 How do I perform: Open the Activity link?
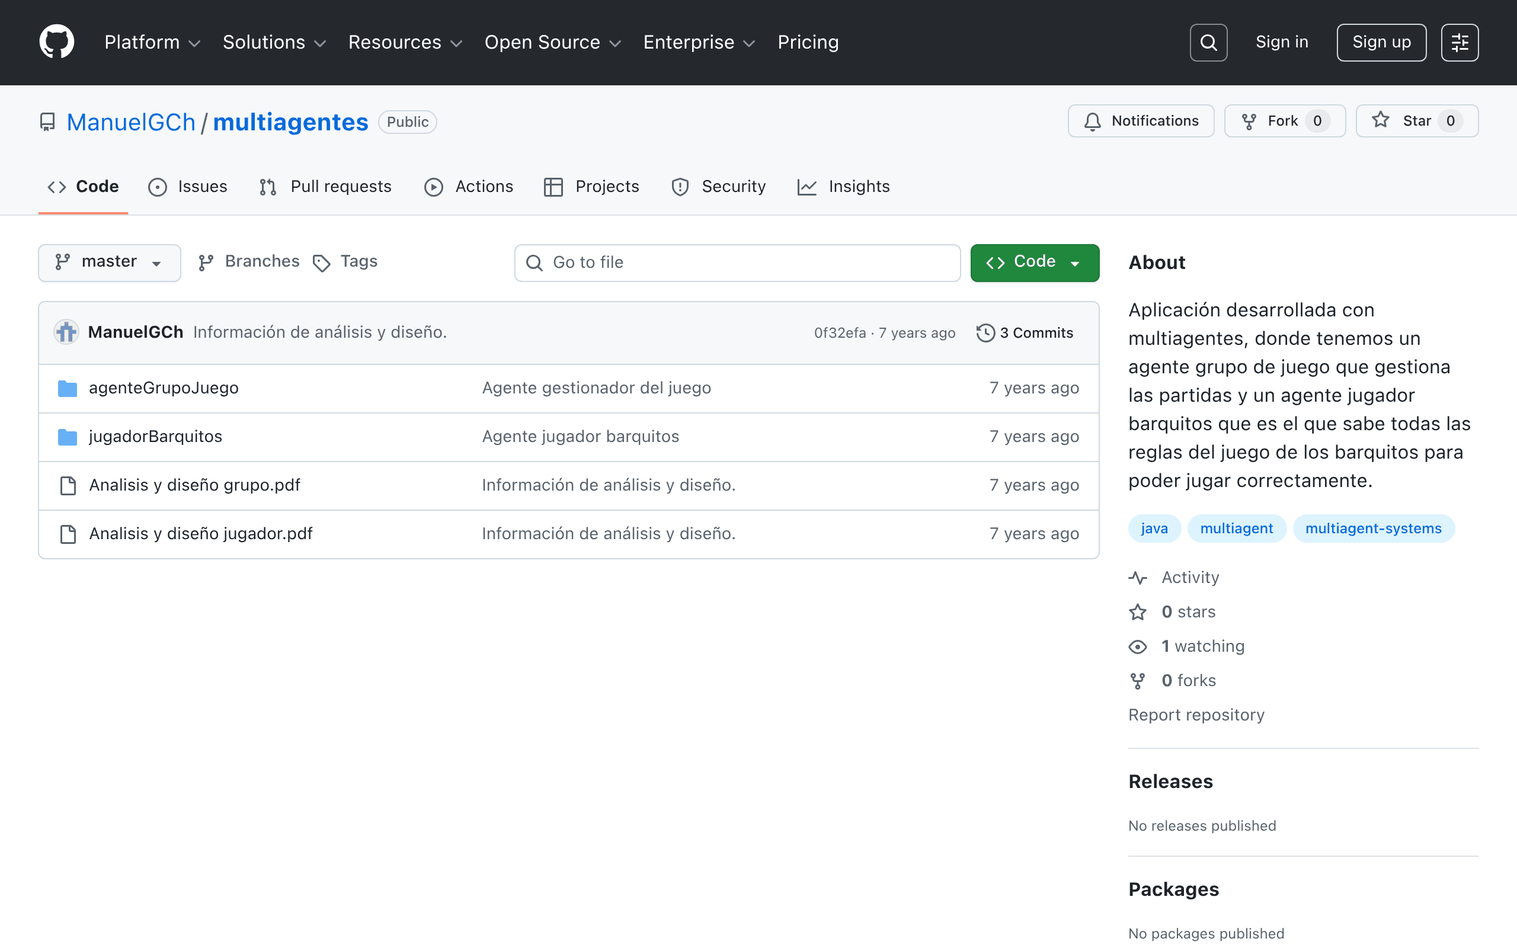click(1173, 578)
